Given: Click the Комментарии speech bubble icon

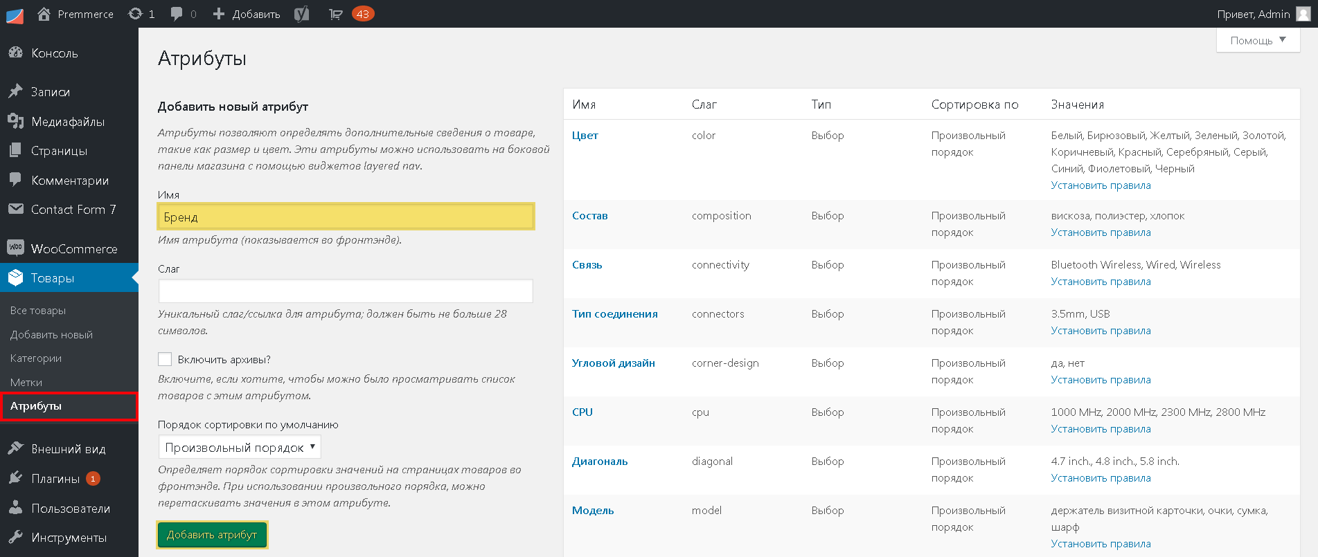Looking at the screenshot, I should pos(15,180).
